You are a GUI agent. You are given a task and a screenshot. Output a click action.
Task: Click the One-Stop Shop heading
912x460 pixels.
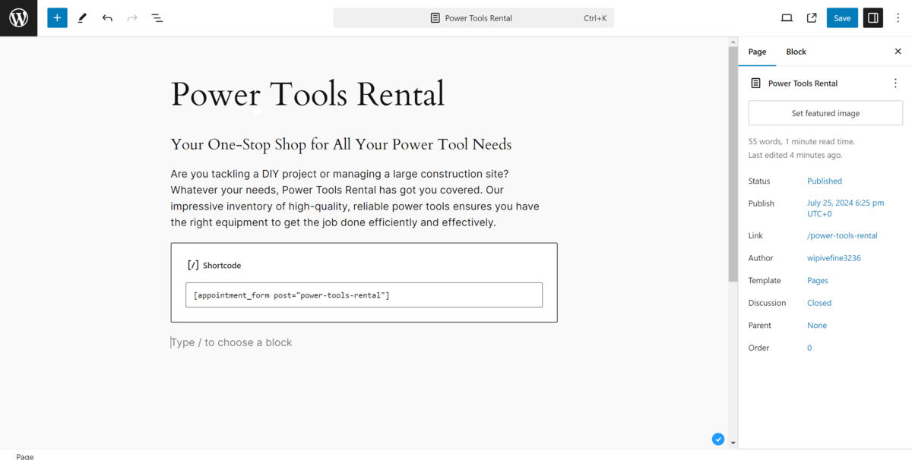tap(341, 144)
